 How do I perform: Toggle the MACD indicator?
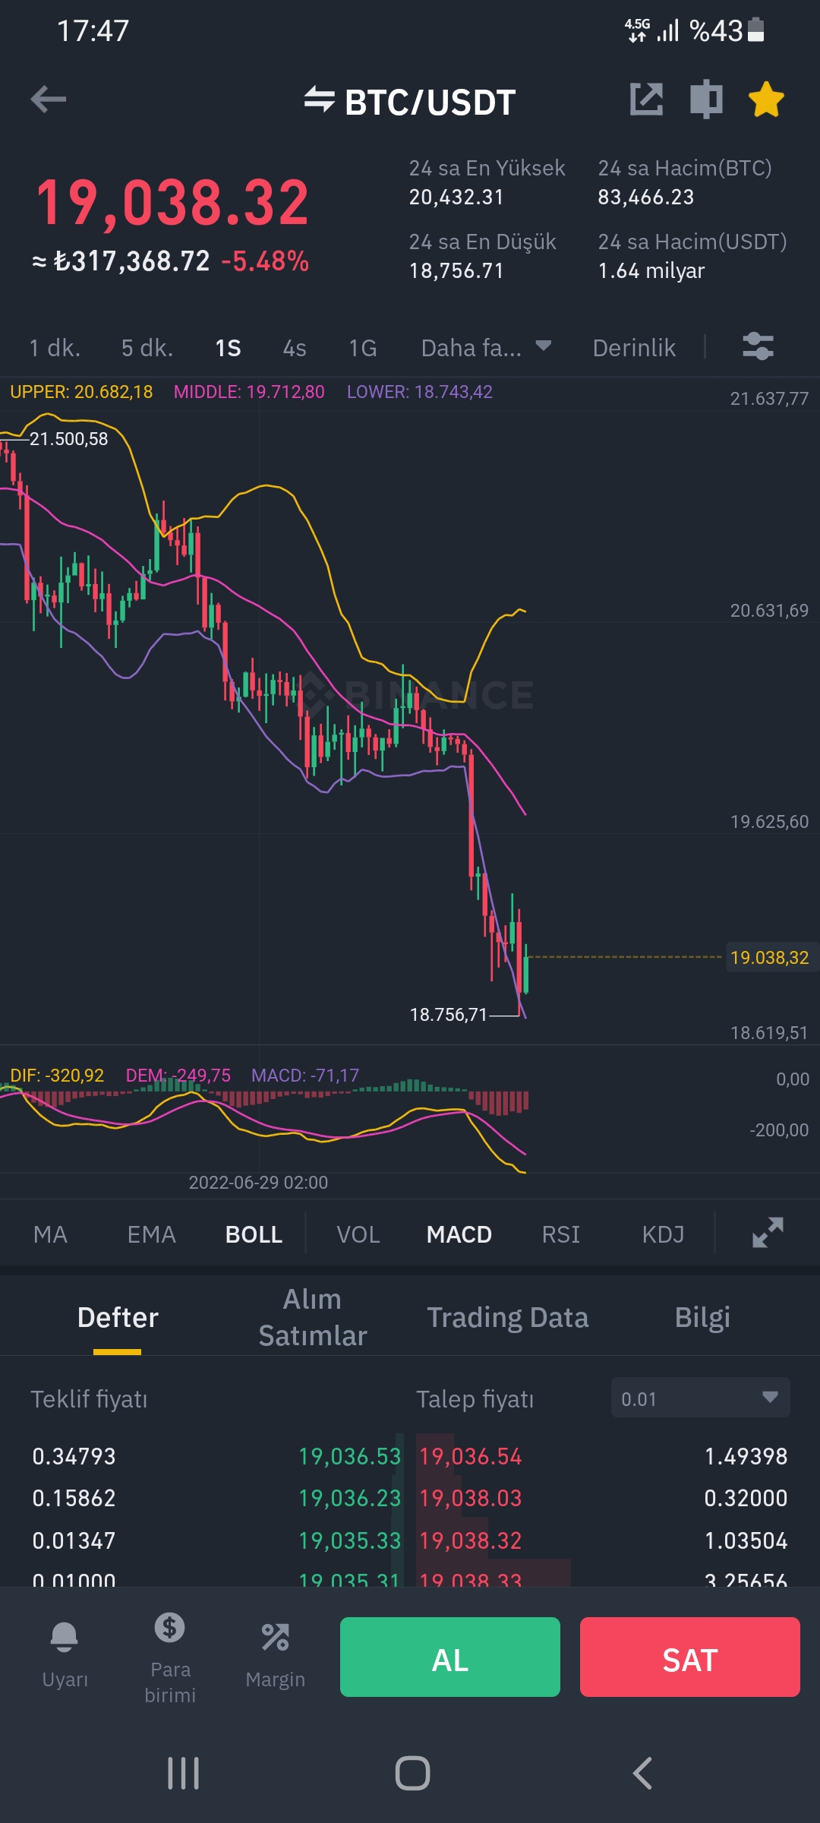click(459, 1234)
